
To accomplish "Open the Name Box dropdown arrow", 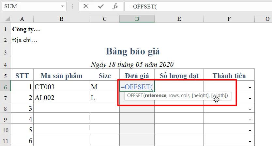I will click(62, 7).
